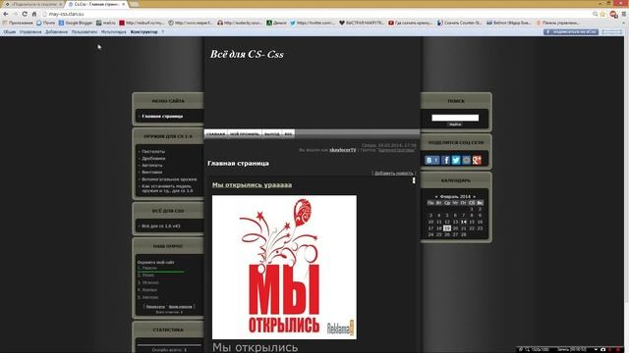Open the browser home page icon
629x353 pixels.
(34, 14)
